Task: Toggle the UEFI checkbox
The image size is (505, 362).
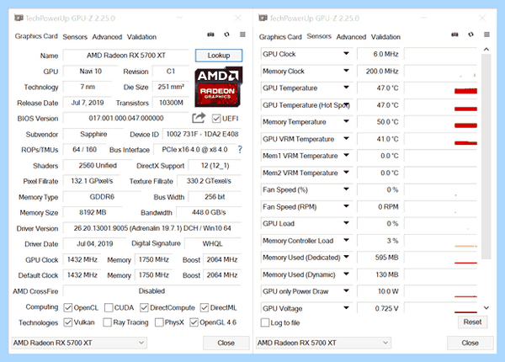Action: click(x=216, y=119)
